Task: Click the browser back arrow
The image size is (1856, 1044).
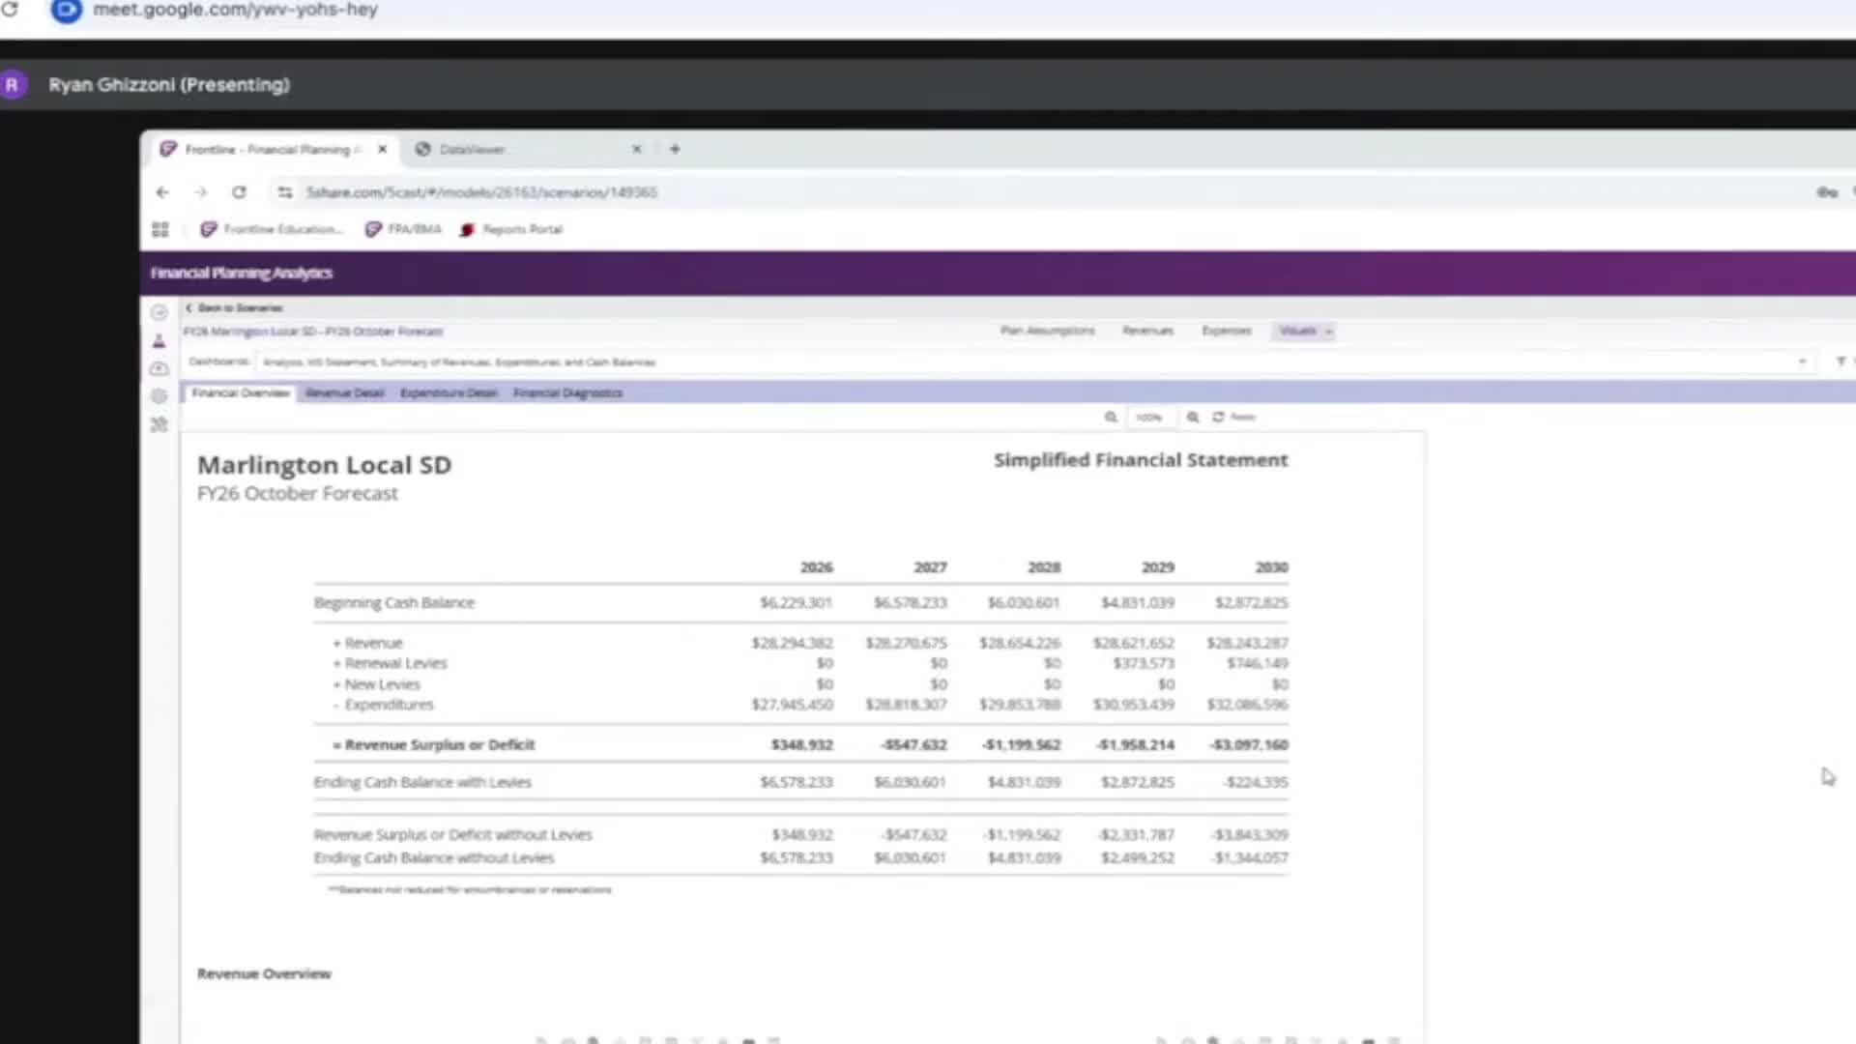Action: 162,192
